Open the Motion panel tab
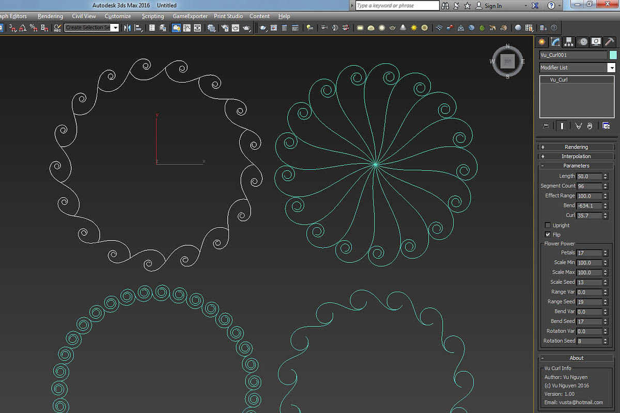The image size is (620, 413). click(582, 42)
